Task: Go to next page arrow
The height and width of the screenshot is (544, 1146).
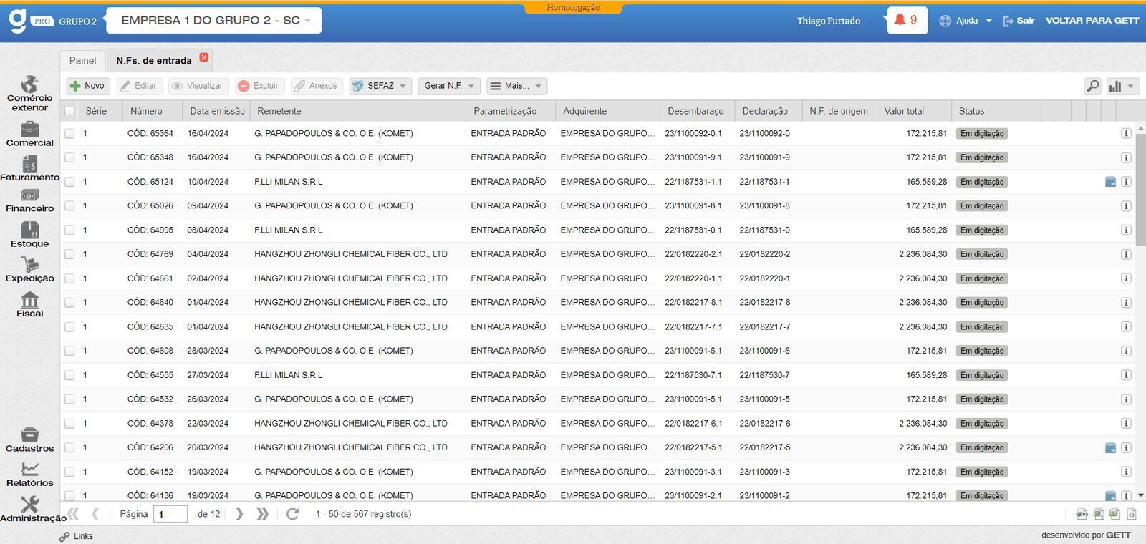Action: [x=239, y=514]
